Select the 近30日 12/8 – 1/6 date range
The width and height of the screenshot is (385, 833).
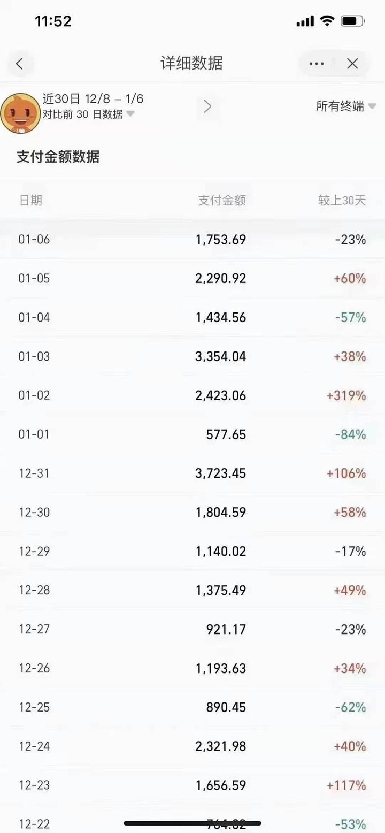tap(93, 99)
